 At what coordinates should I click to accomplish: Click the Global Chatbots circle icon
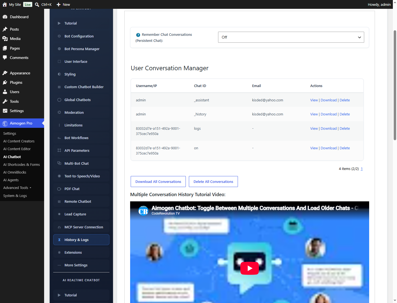[x=59, y=100]
